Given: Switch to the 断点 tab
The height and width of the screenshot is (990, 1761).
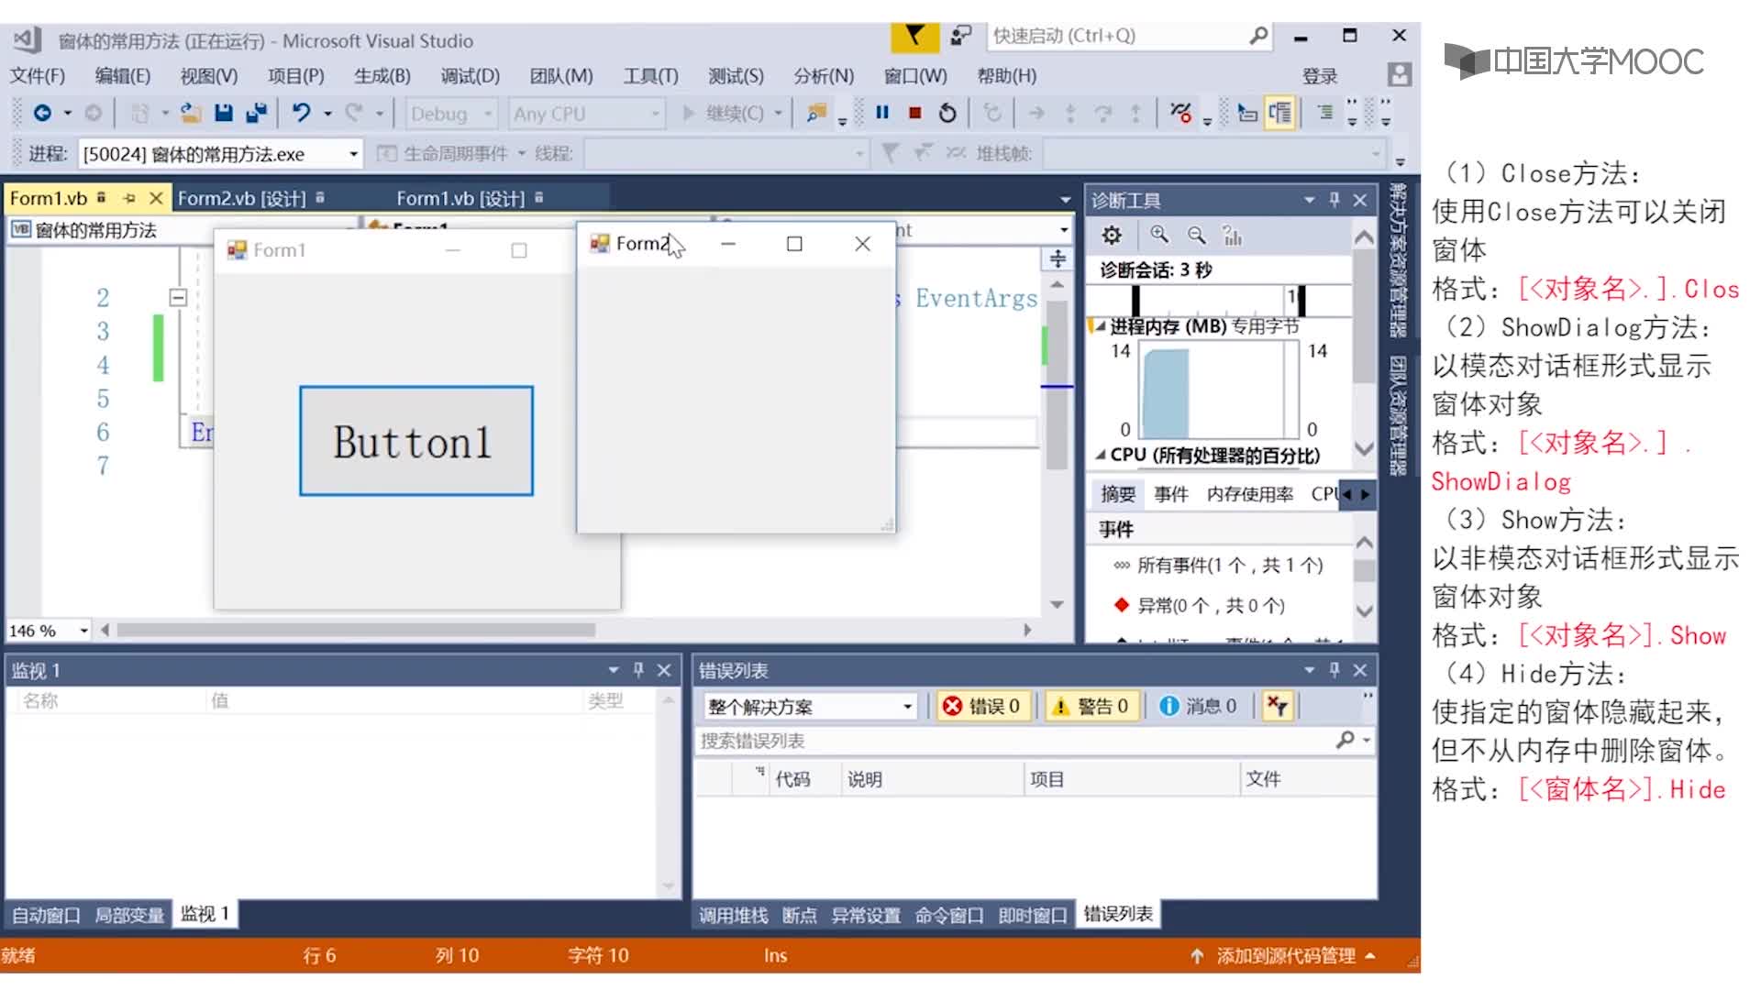Looking at the screenshot, I should (x=799, y=915).
